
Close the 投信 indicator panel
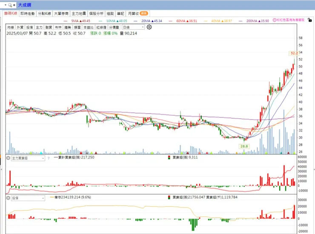(x=8, y=198)
